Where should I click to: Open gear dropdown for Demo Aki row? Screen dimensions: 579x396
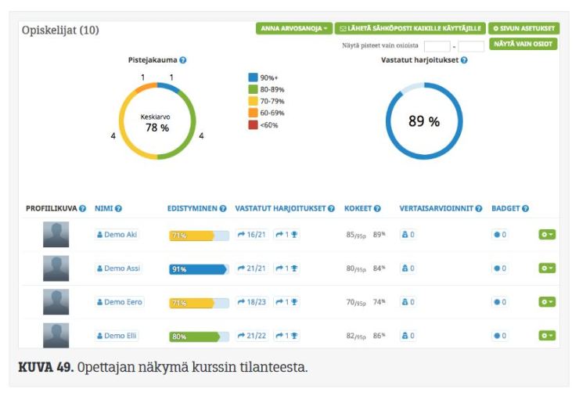(x=546, y=235)
